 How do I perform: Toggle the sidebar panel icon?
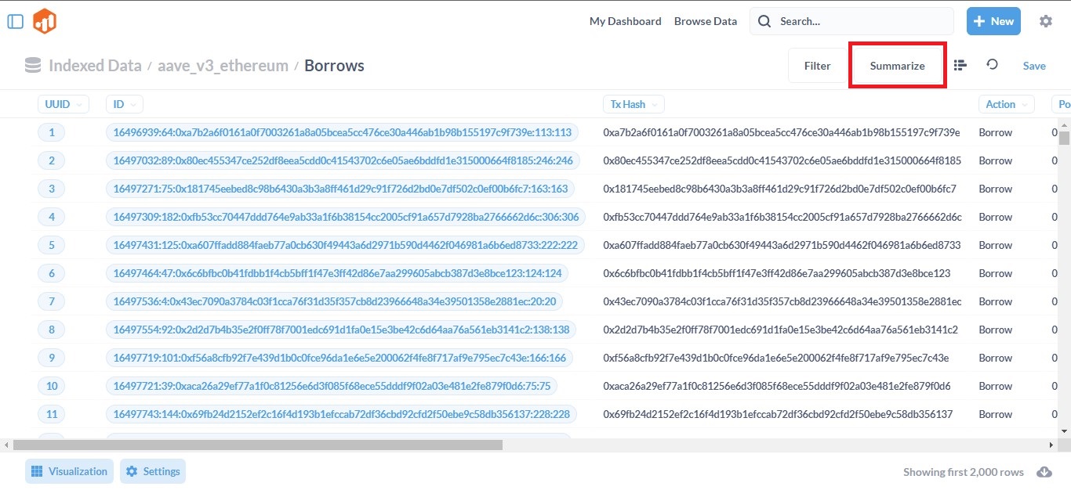click(x=15, y=21)
